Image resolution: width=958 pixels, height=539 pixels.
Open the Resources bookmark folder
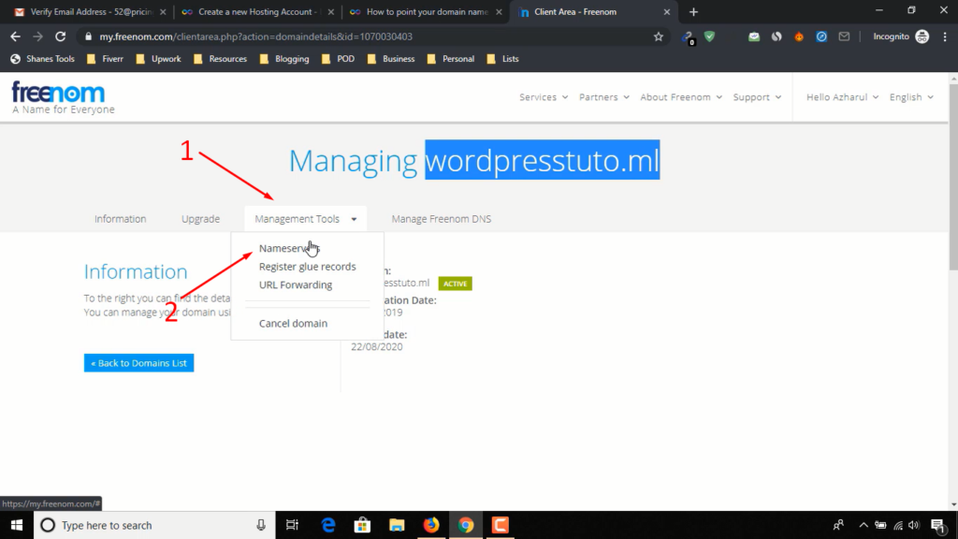click(220, 59)
